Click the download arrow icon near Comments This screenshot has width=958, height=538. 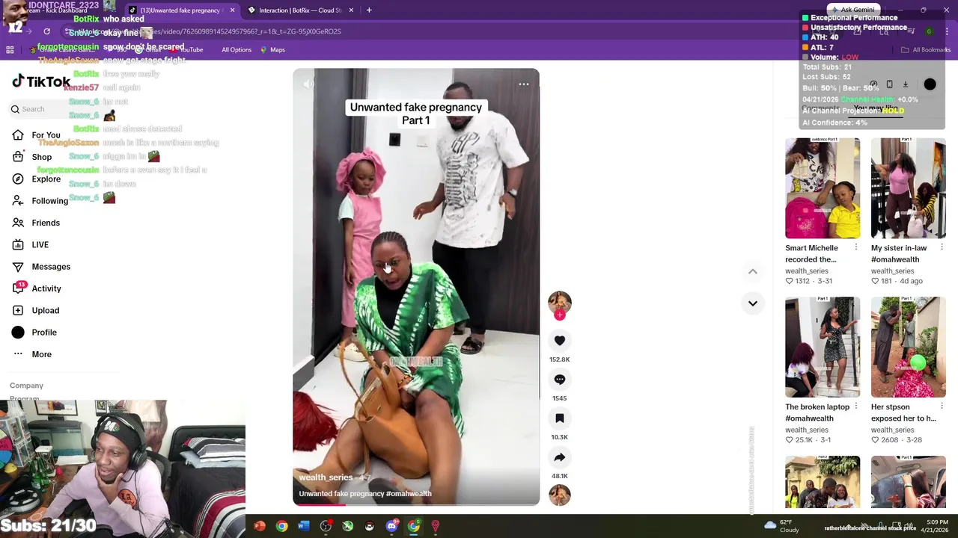pos(905,84)
